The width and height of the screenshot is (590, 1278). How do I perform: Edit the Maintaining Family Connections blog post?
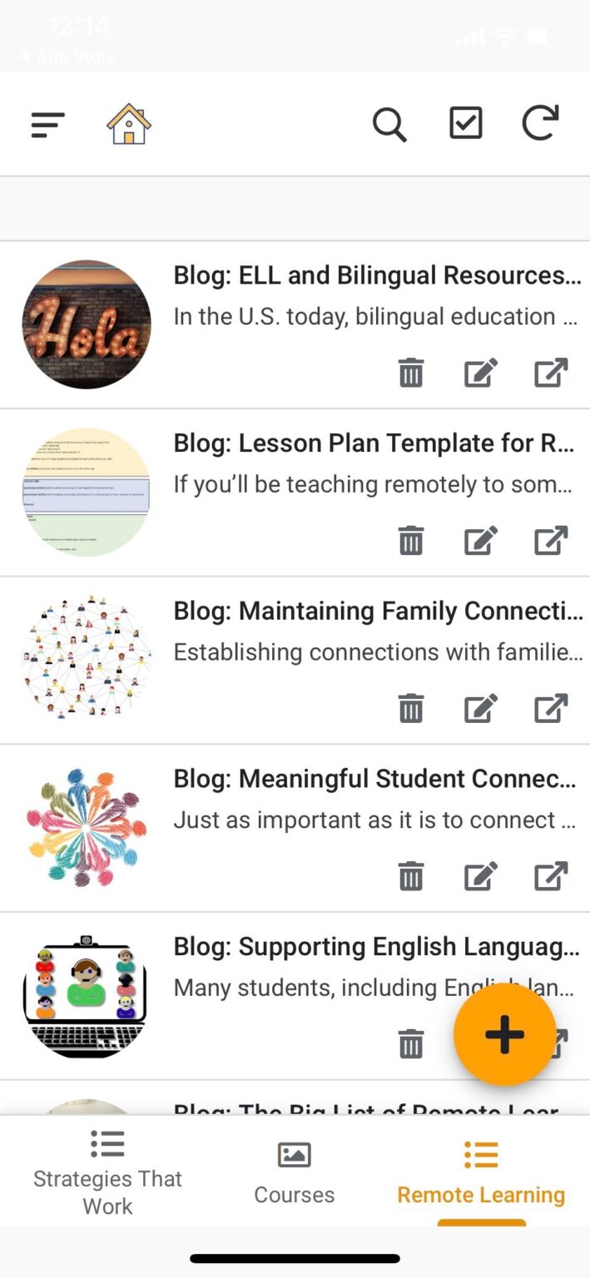(480, 708)
